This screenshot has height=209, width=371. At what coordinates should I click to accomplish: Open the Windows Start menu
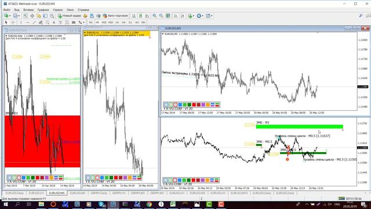click(x=5, y=204)
